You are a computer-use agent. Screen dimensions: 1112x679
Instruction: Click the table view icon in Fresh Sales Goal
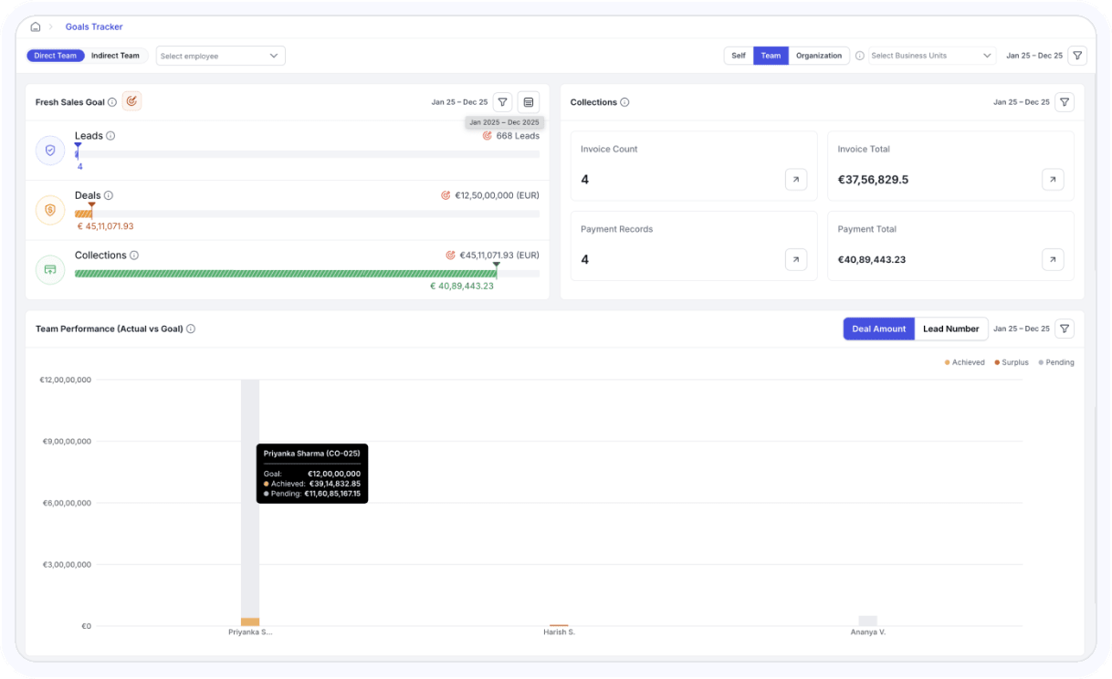[529, 102]
